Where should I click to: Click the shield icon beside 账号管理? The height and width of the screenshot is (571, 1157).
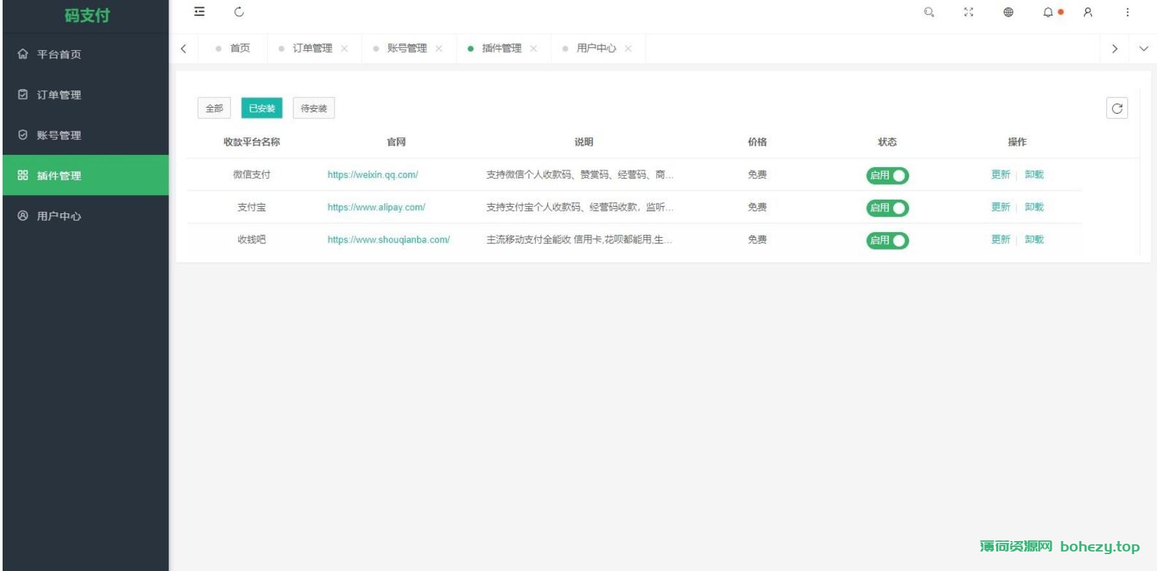23,135
